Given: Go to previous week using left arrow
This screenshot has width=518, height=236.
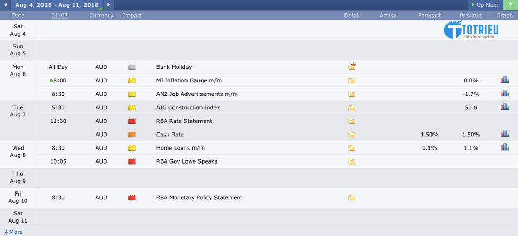Looking at the screenshot, I should coord(5,5).
